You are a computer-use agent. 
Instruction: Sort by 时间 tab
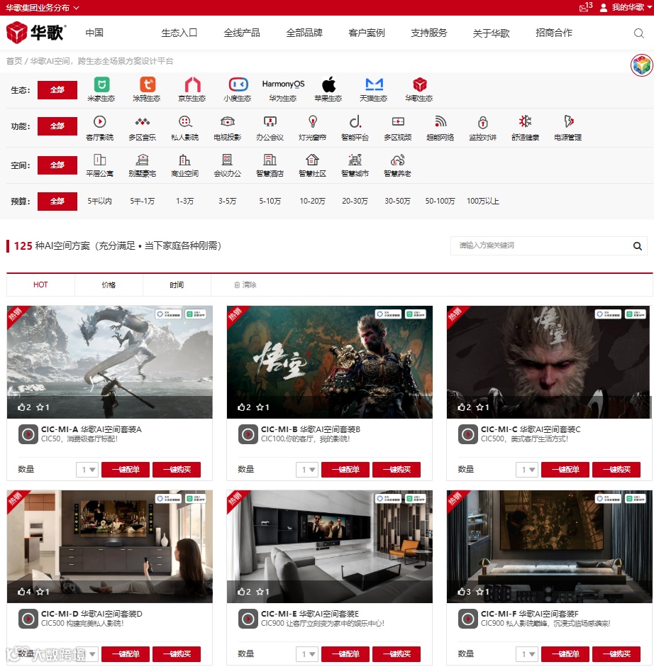(177, 285)
